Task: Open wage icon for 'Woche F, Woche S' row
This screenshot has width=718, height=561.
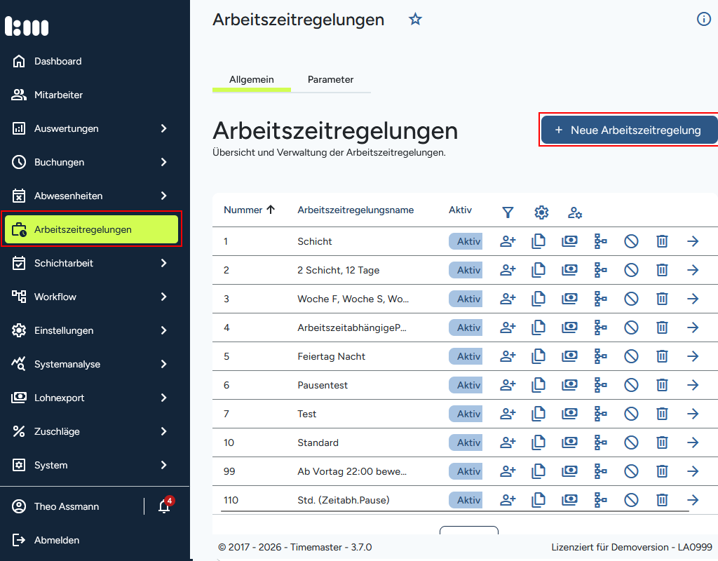Action: tap(569, 298)
